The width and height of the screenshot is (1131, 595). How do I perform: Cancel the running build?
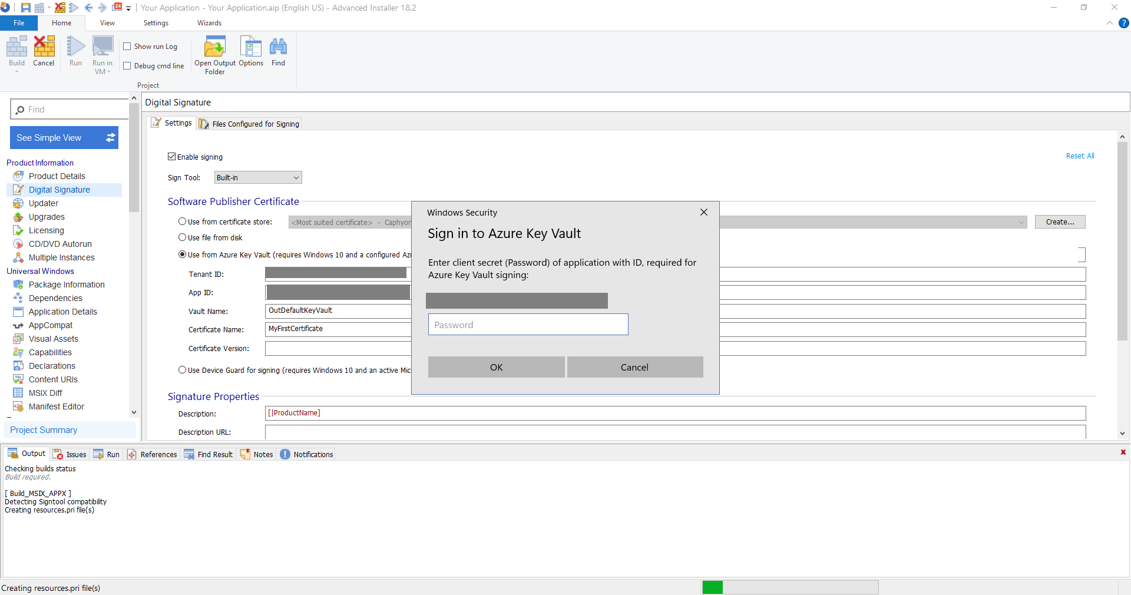44,51
